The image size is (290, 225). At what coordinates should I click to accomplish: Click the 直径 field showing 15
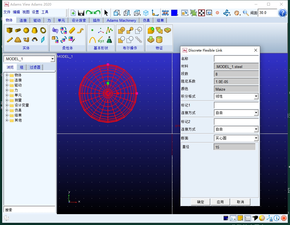coord(235,147)
